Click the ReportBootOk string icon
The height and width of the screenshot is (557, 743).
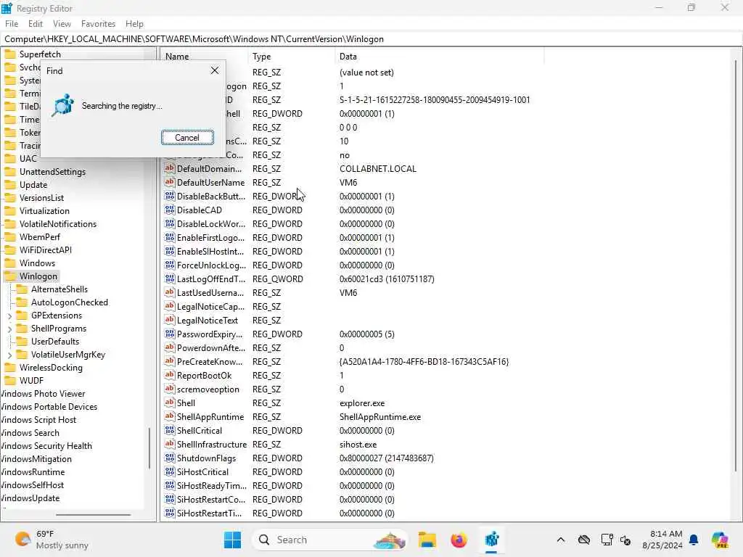(x=170, y=375)
